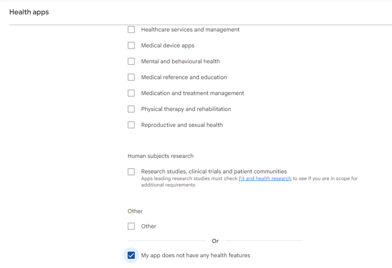Enable the Medical device apps checkbox
This screenshot has width=392, height=268.
point(131,45)
